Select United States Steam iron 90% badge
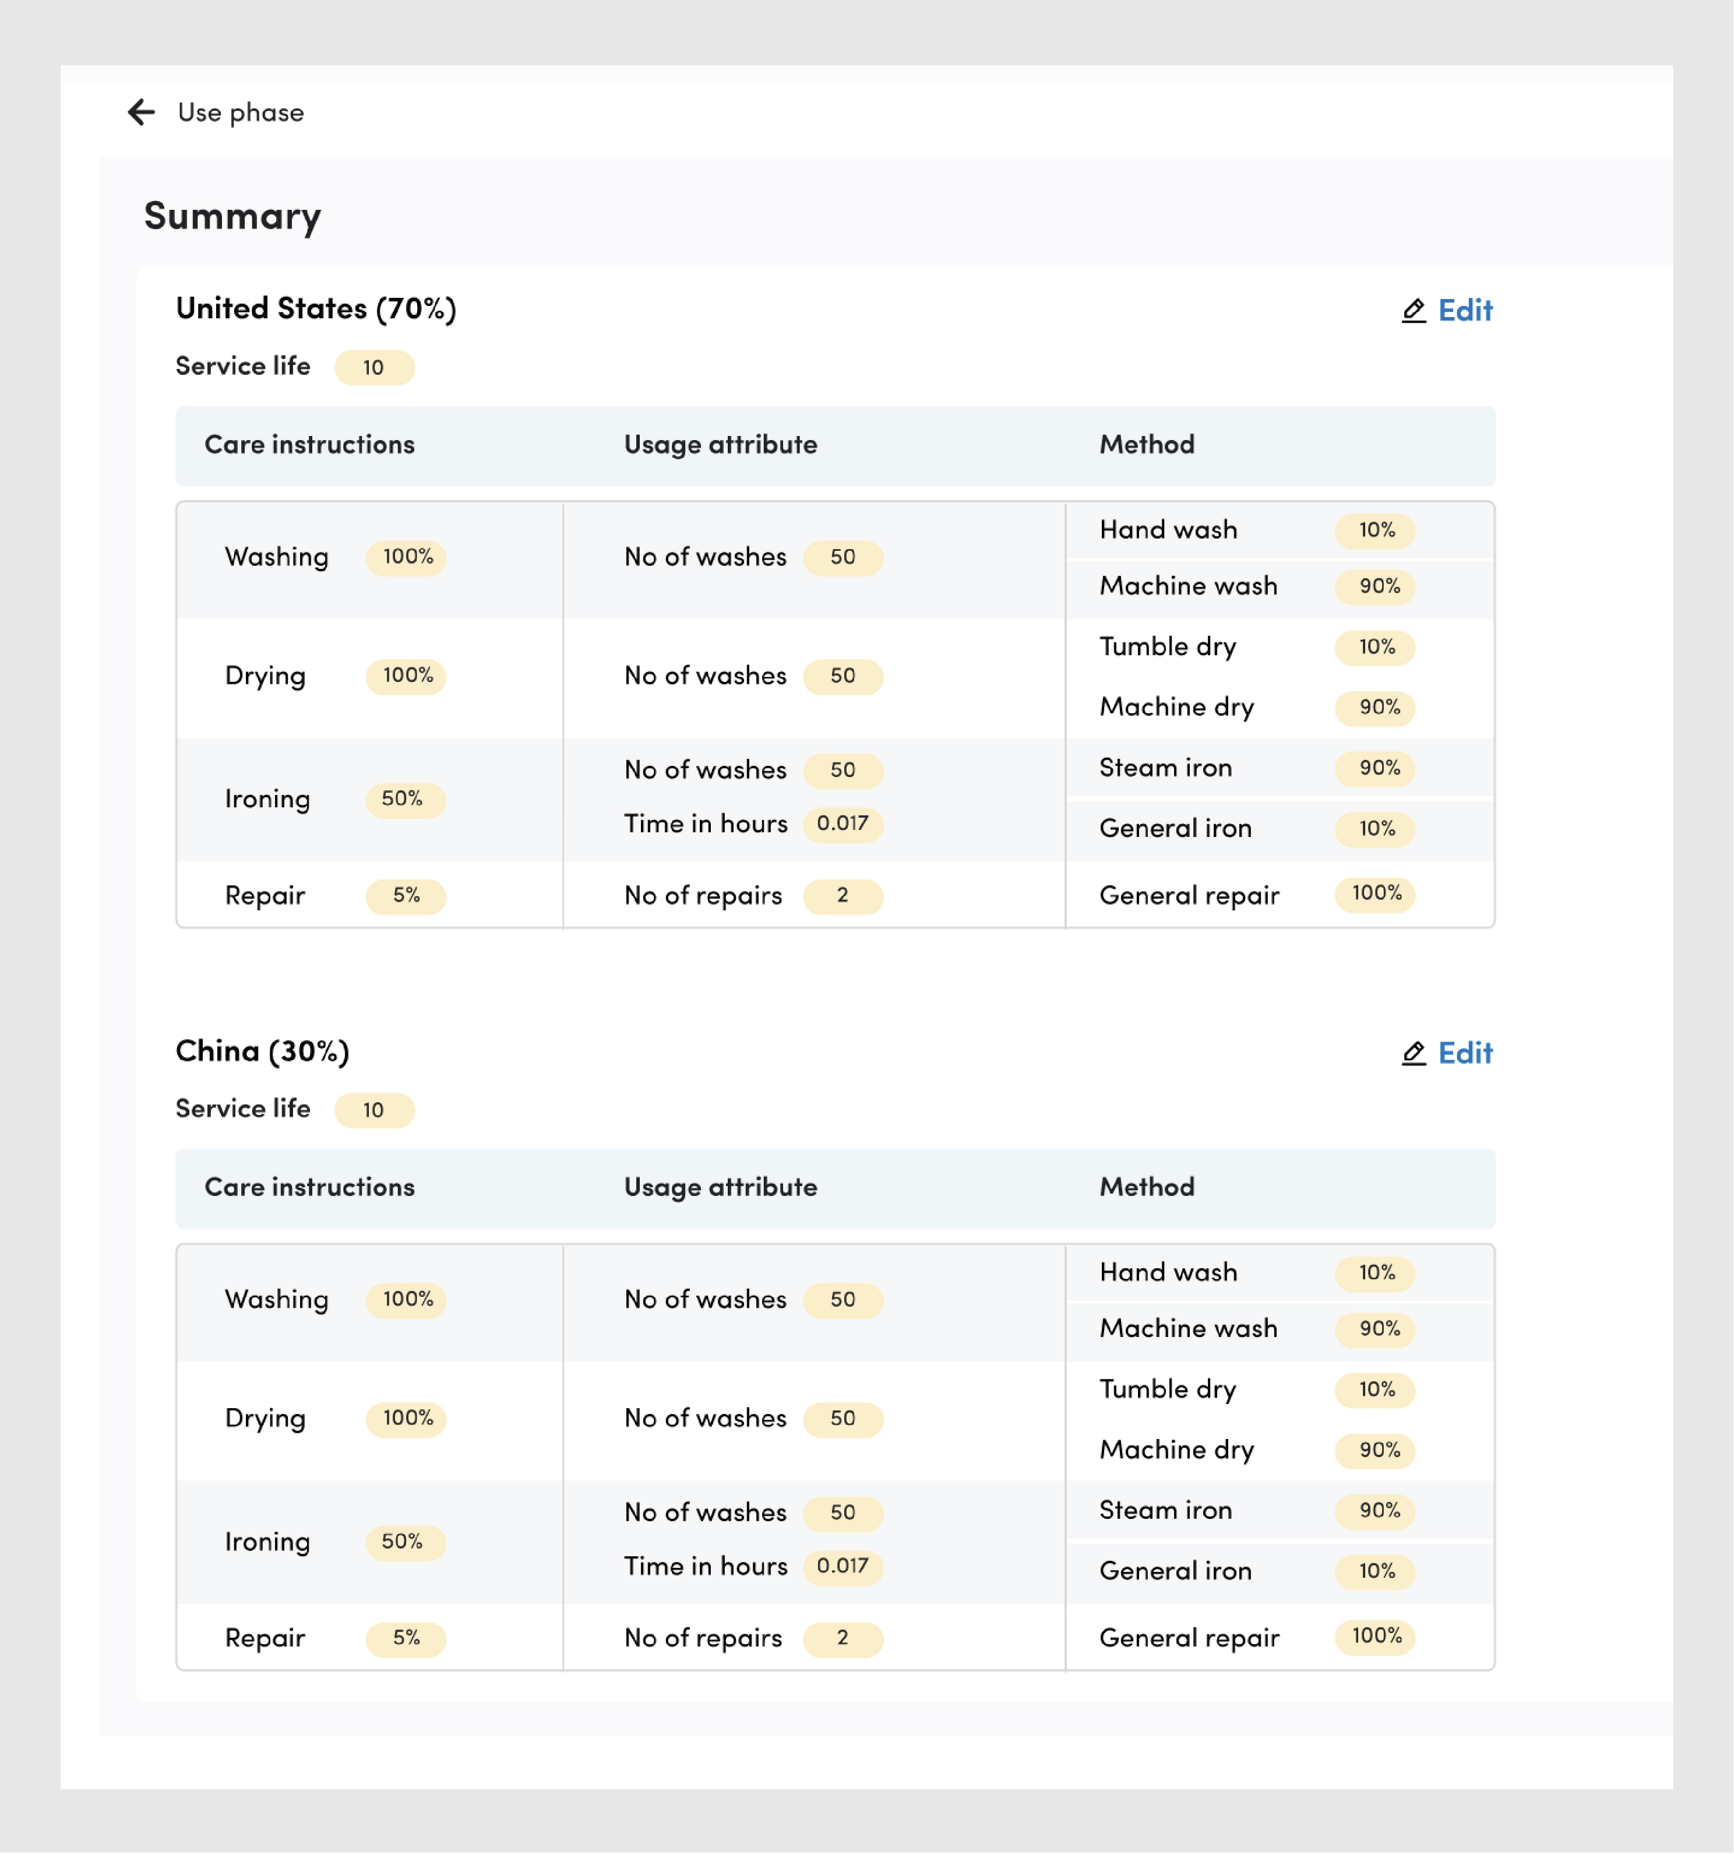1734x1854 pixels. (1375, 768)
